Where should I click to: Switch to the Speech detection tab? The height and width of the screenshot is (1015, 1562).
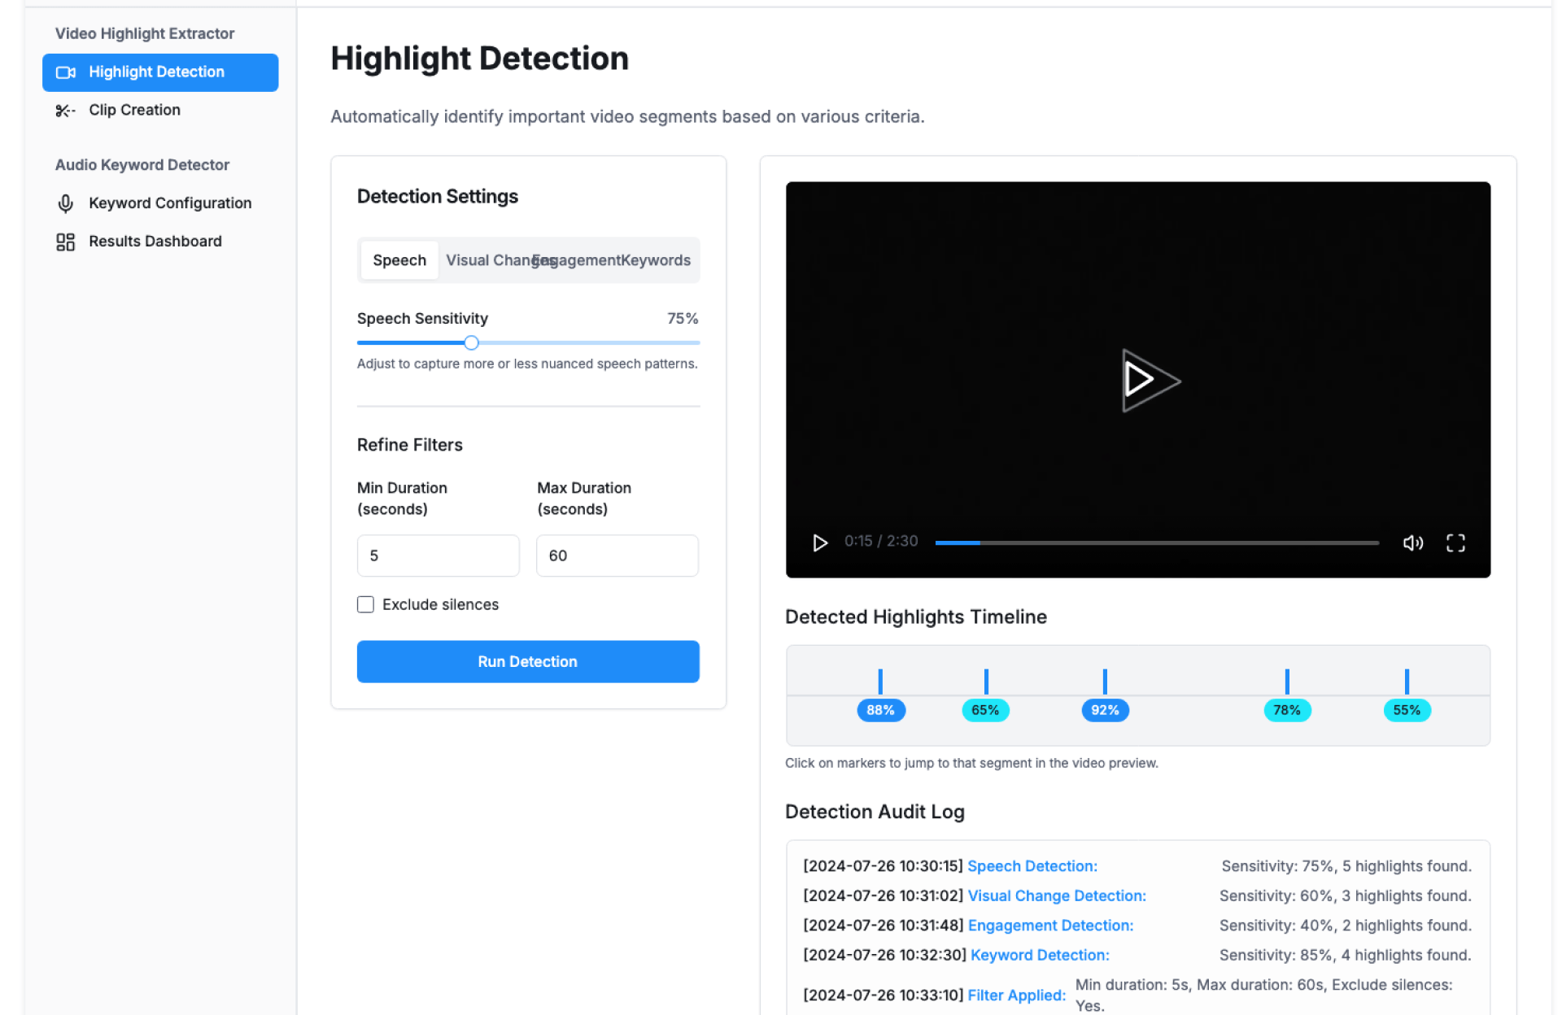399,260
